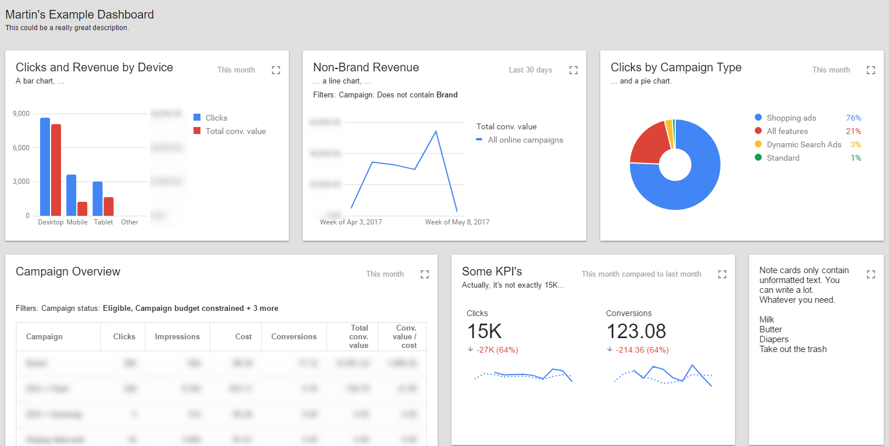Select Dynamic Search Ads legend entry
The height and width of the screenshot is (446, 889).
tap(804, 144)
